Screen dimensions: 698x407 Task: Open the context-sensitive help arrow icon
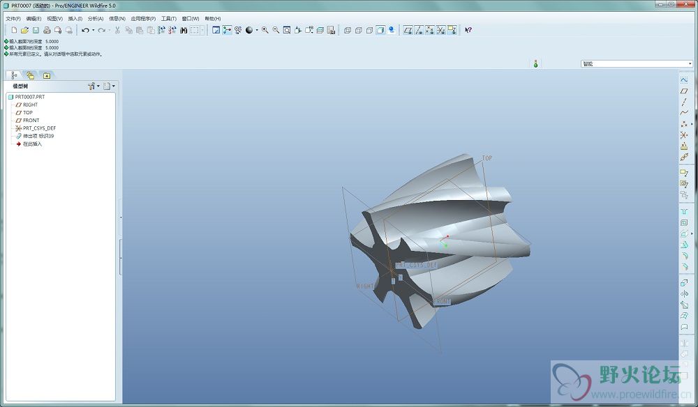click(468, 30)
